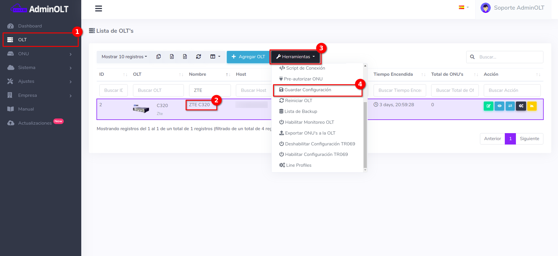Go to the 'Siguiente' page
Viewport: 558px width, 256px height.
pos(529,139)
